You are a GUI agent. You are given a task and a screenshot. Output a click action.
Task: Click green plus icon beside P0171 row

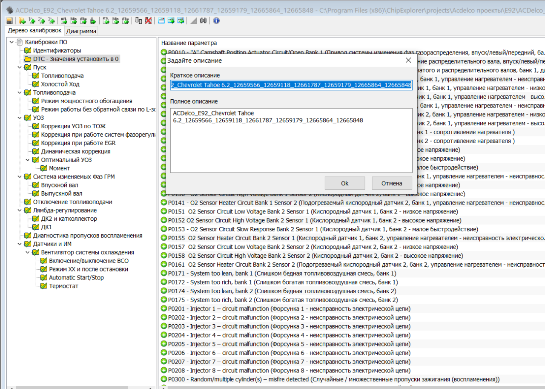[164, 273]
